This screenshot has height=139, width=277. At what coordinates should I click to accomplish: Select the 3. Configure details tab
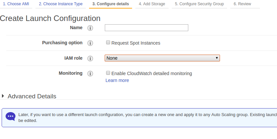110,4
